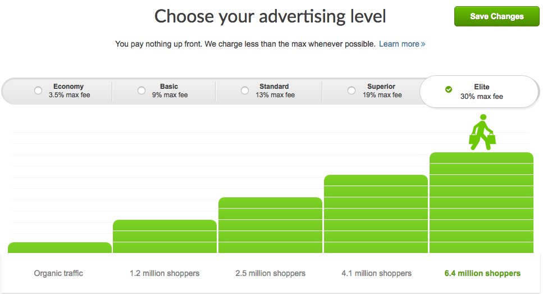Click the "1.2 million shoppers" label
Image resolution: width=543 pixels, height=294 pixels.
(165, 273)
